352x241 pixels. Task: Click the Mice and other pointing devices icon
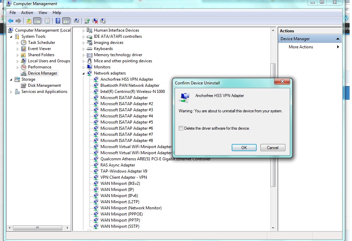tap(90, 61)
